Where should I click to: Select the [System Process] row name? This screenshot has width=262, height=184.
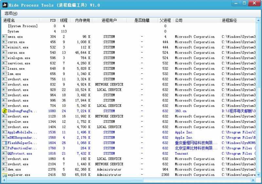pos(23,26)
